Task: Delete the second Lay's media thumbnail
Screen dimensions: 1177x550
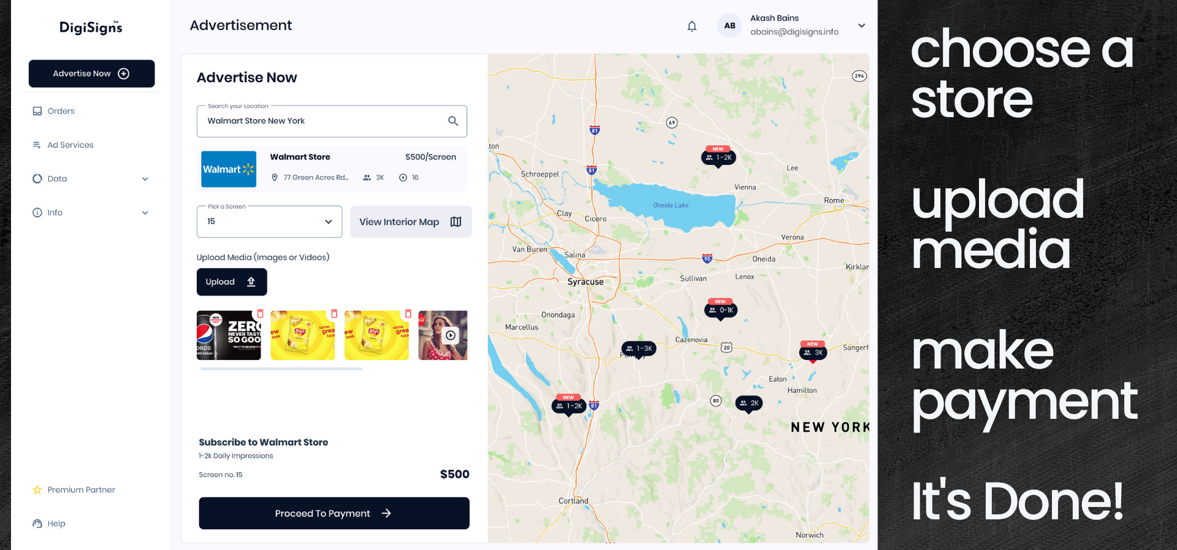Action: pos(408,314)
